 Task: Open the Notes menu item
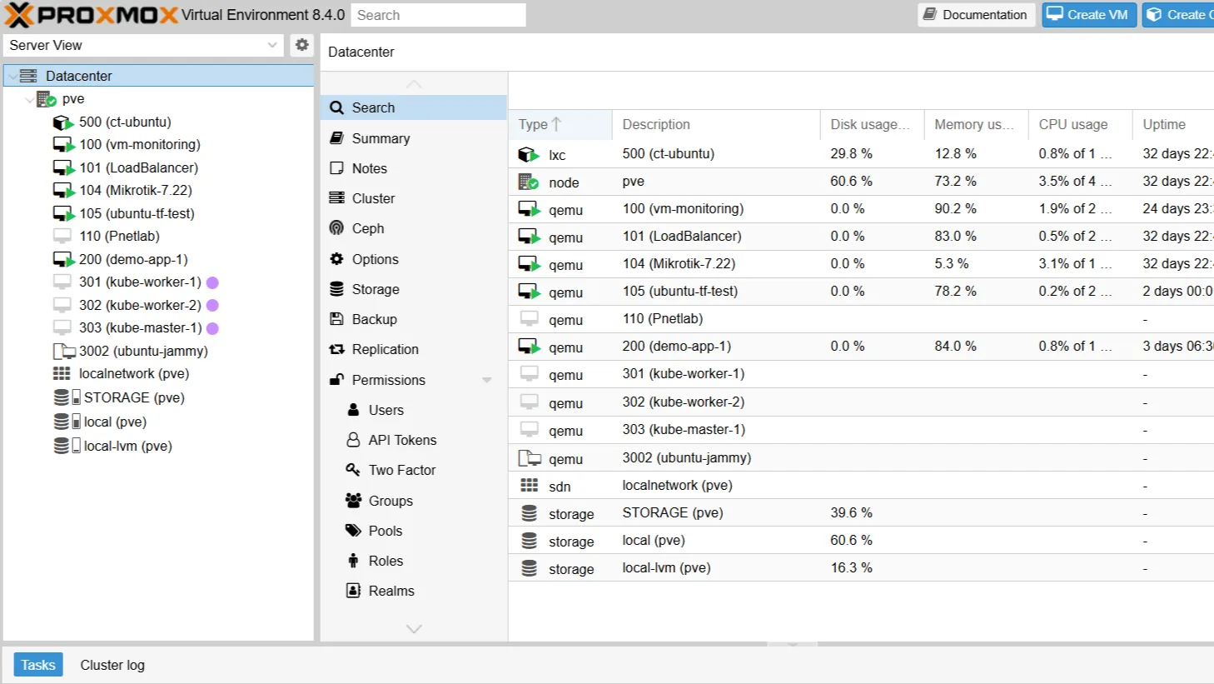click(413, 168)
